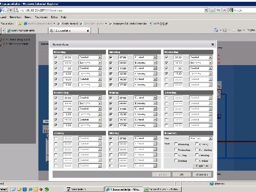
Task: Select the Ketel Kring 1-2-3 tree item
Action: [x=16, y=40]
